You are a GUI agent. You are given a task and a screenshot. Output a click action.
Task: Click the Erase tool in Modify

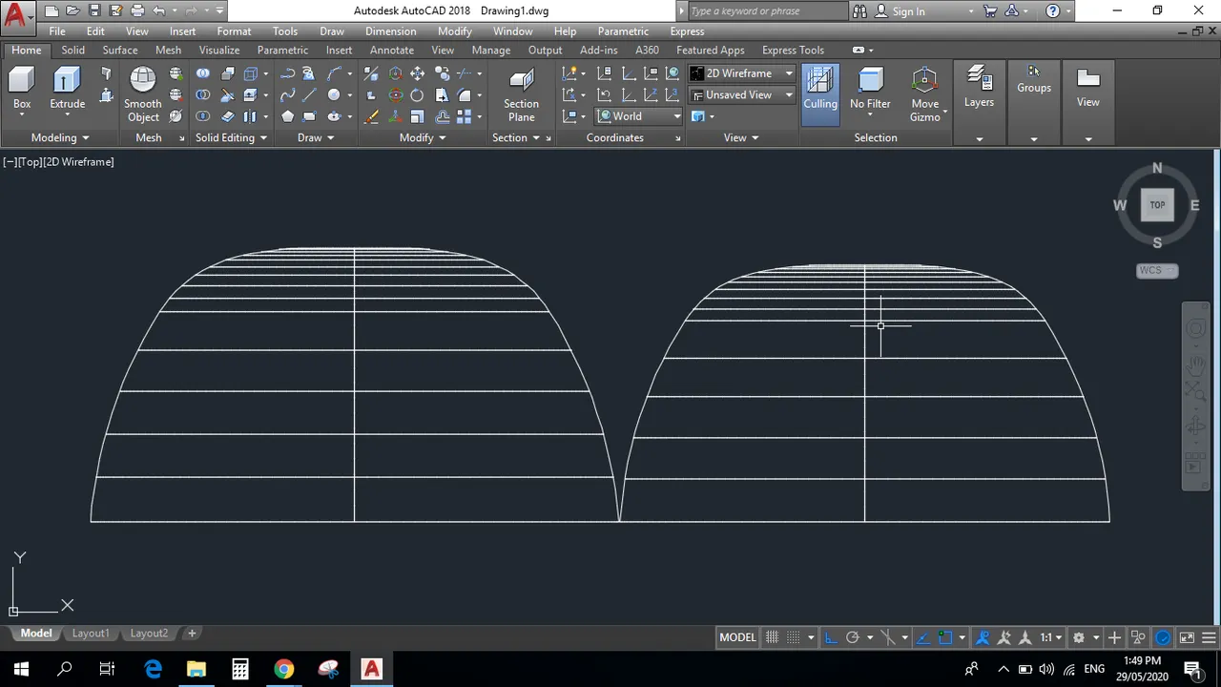371,116
